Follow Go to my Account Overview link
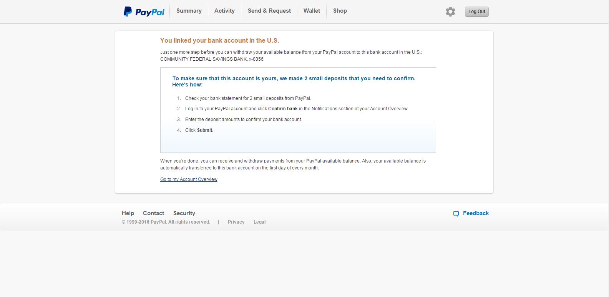This screenshot has width=609, height=297. point(189,179)
